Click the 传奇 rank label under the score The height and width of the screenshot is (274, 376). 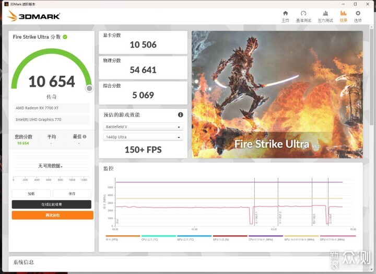pyautogui.click(x=51, y=97)
